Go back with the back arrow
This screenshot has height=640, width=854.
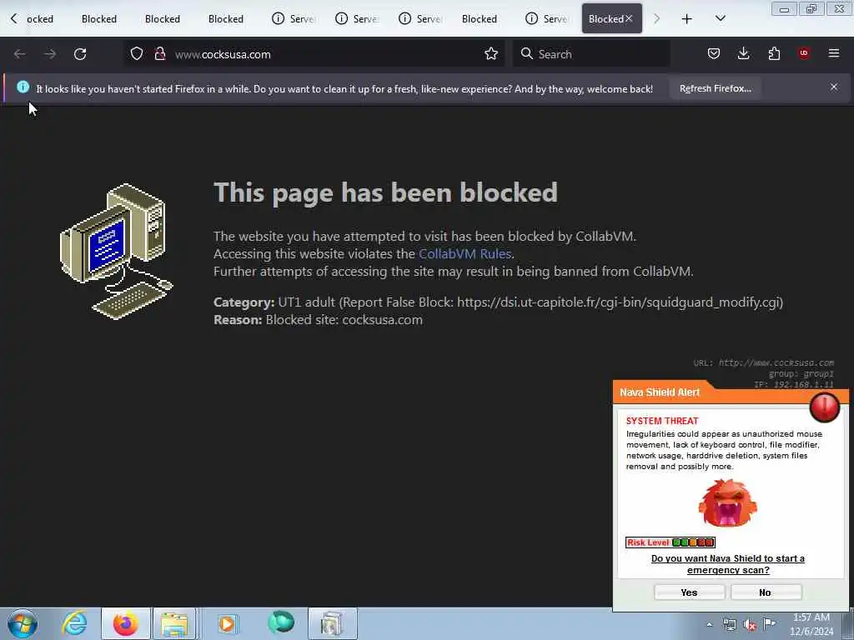(20, 54)
